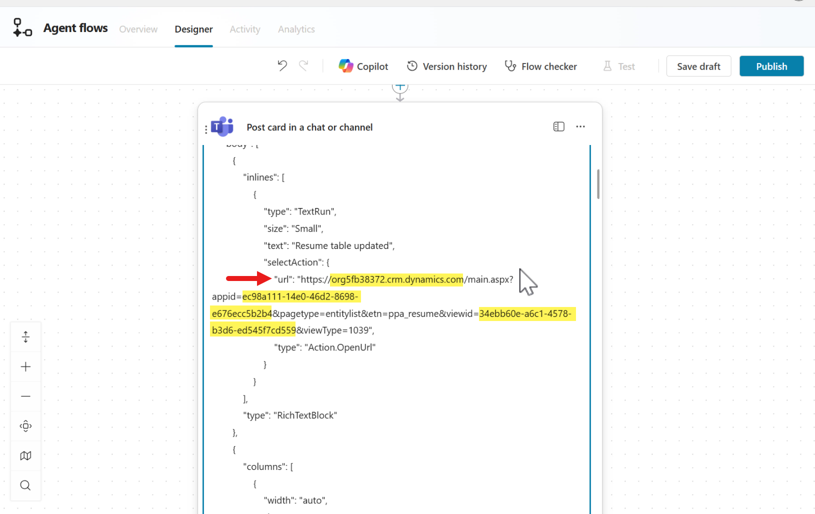Click the fit-to-height canvas control icon
815x514 pixels.
coord(26,337)
